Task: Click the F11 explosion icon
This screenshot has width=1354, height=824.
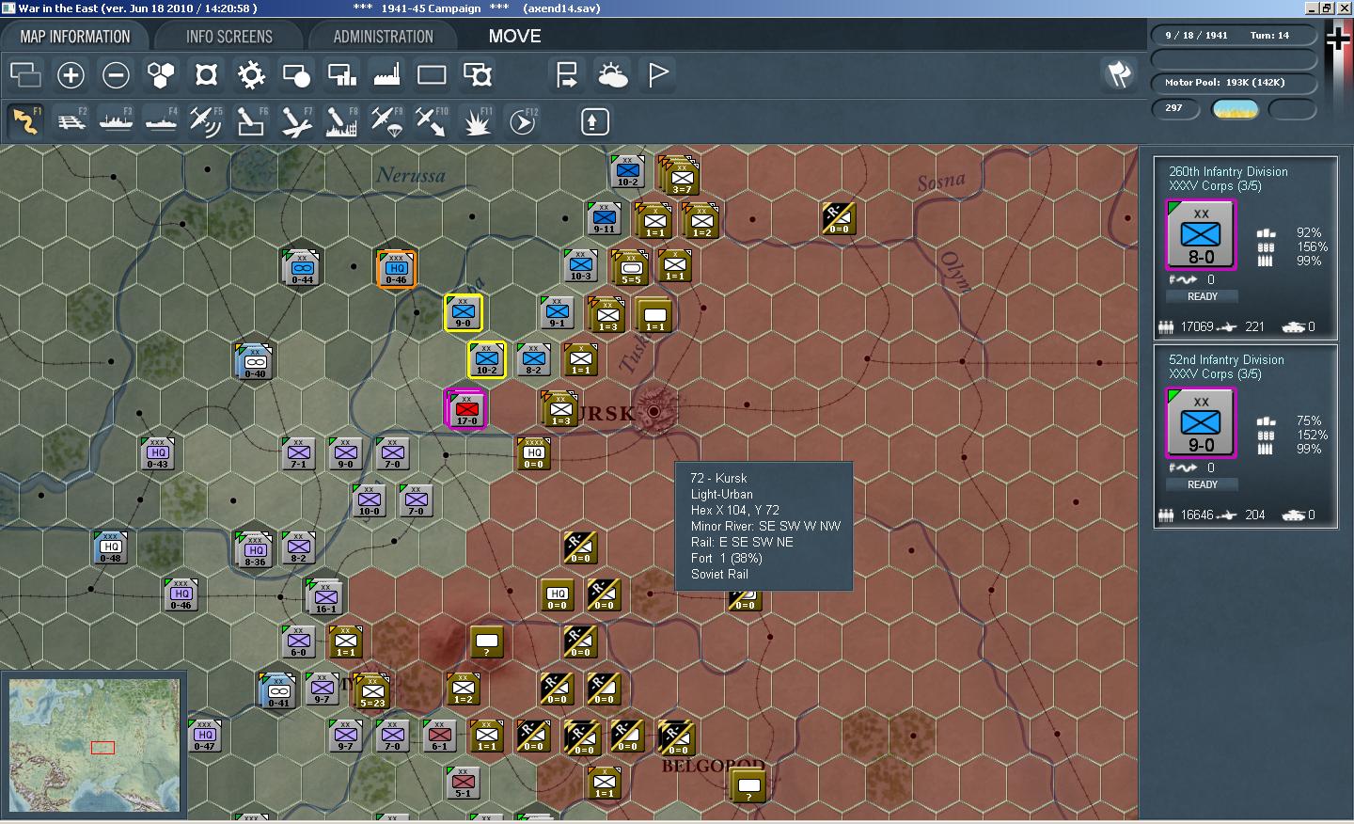Action: pos(477,121)
